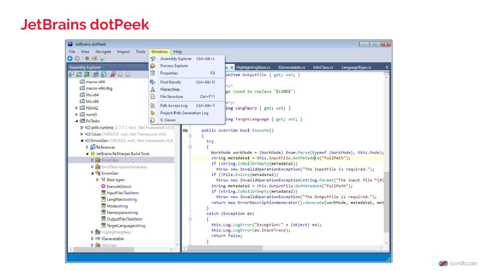Expand the HighlightingBase class node

coord(92,232)
